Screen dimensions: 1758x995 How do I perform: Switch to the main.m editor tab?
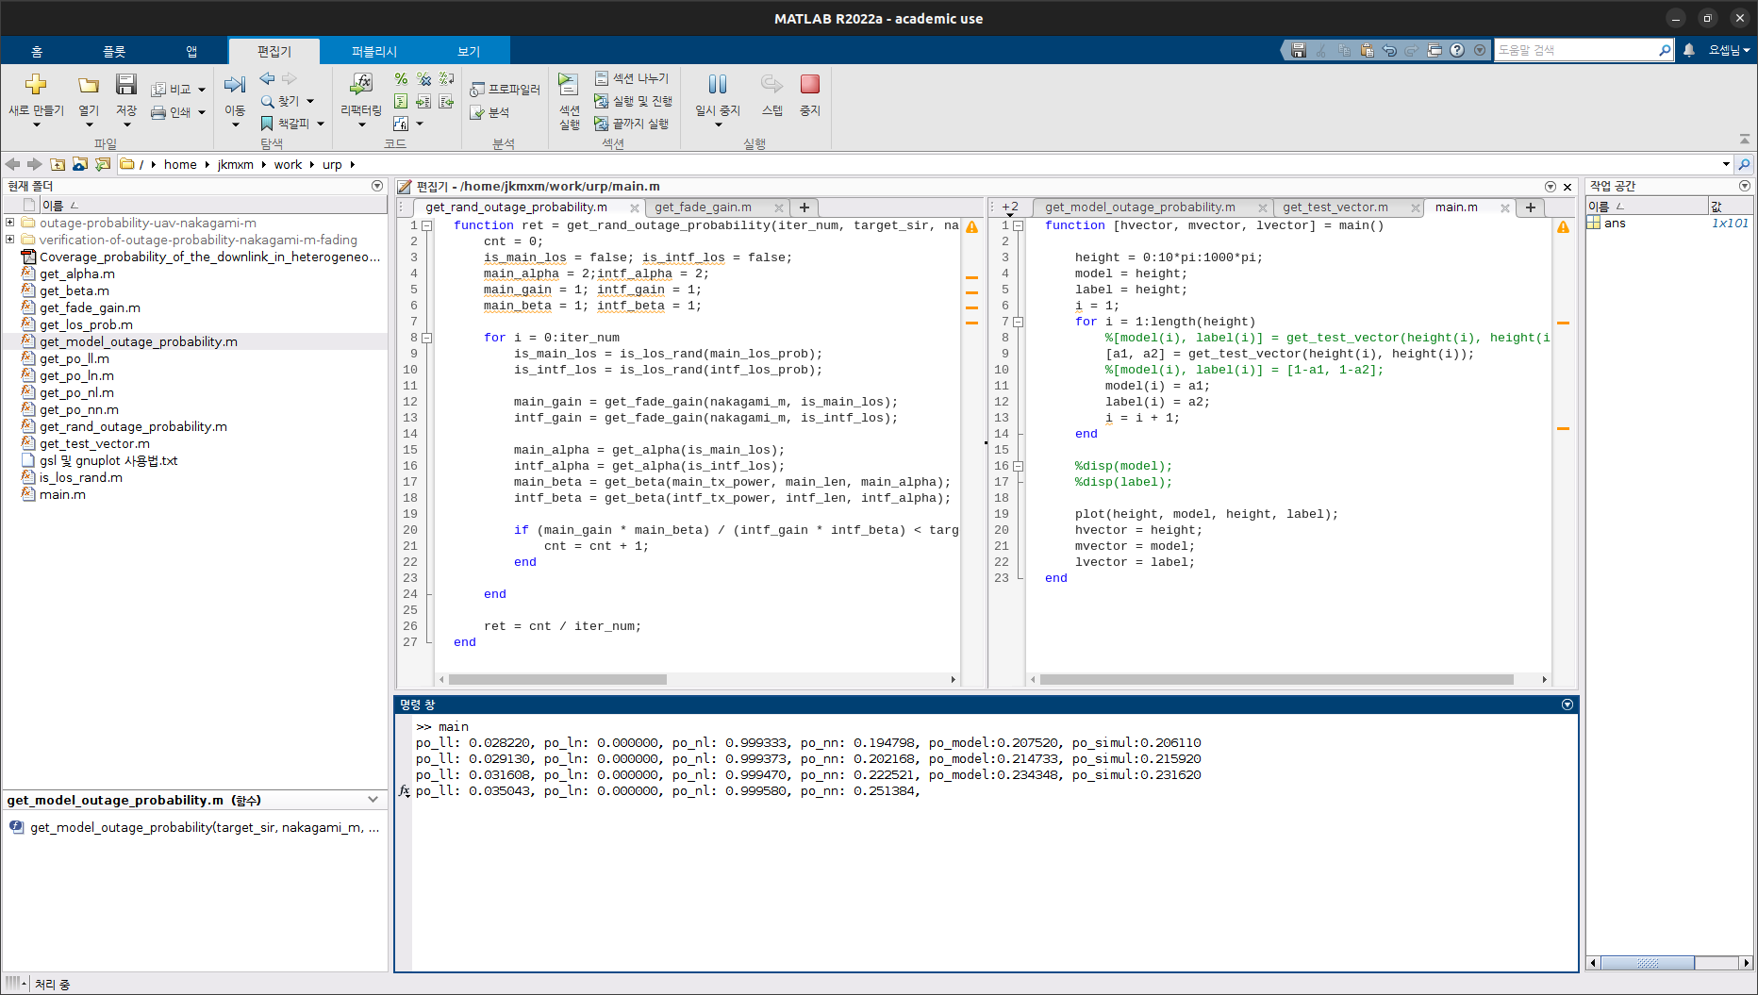(x=1455, y=207)
